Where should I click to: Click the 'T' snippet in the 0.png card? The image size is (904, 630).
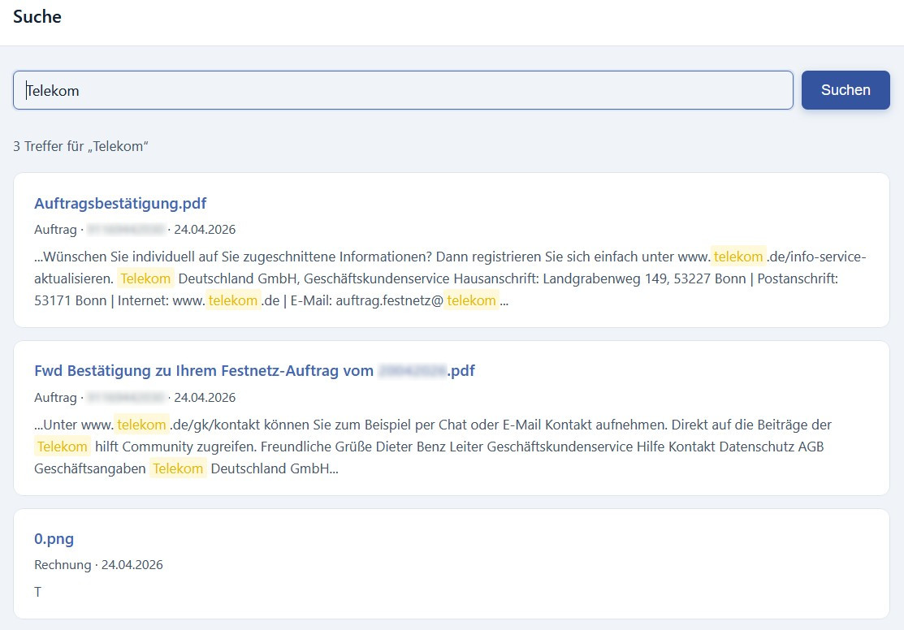coord(37,592)
